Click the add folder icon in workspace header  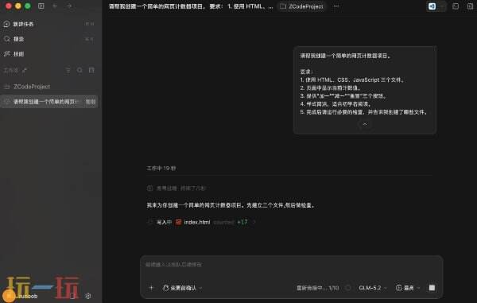coord(91,70)
